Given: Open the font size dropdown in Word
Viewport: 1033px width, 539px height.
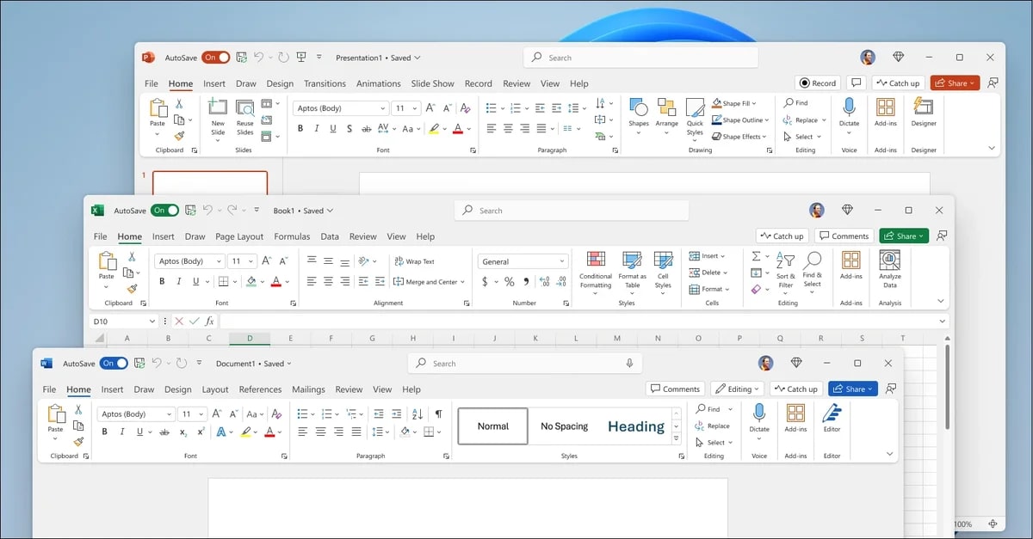Looking at the screenshot, I should (x=193, y=413).
